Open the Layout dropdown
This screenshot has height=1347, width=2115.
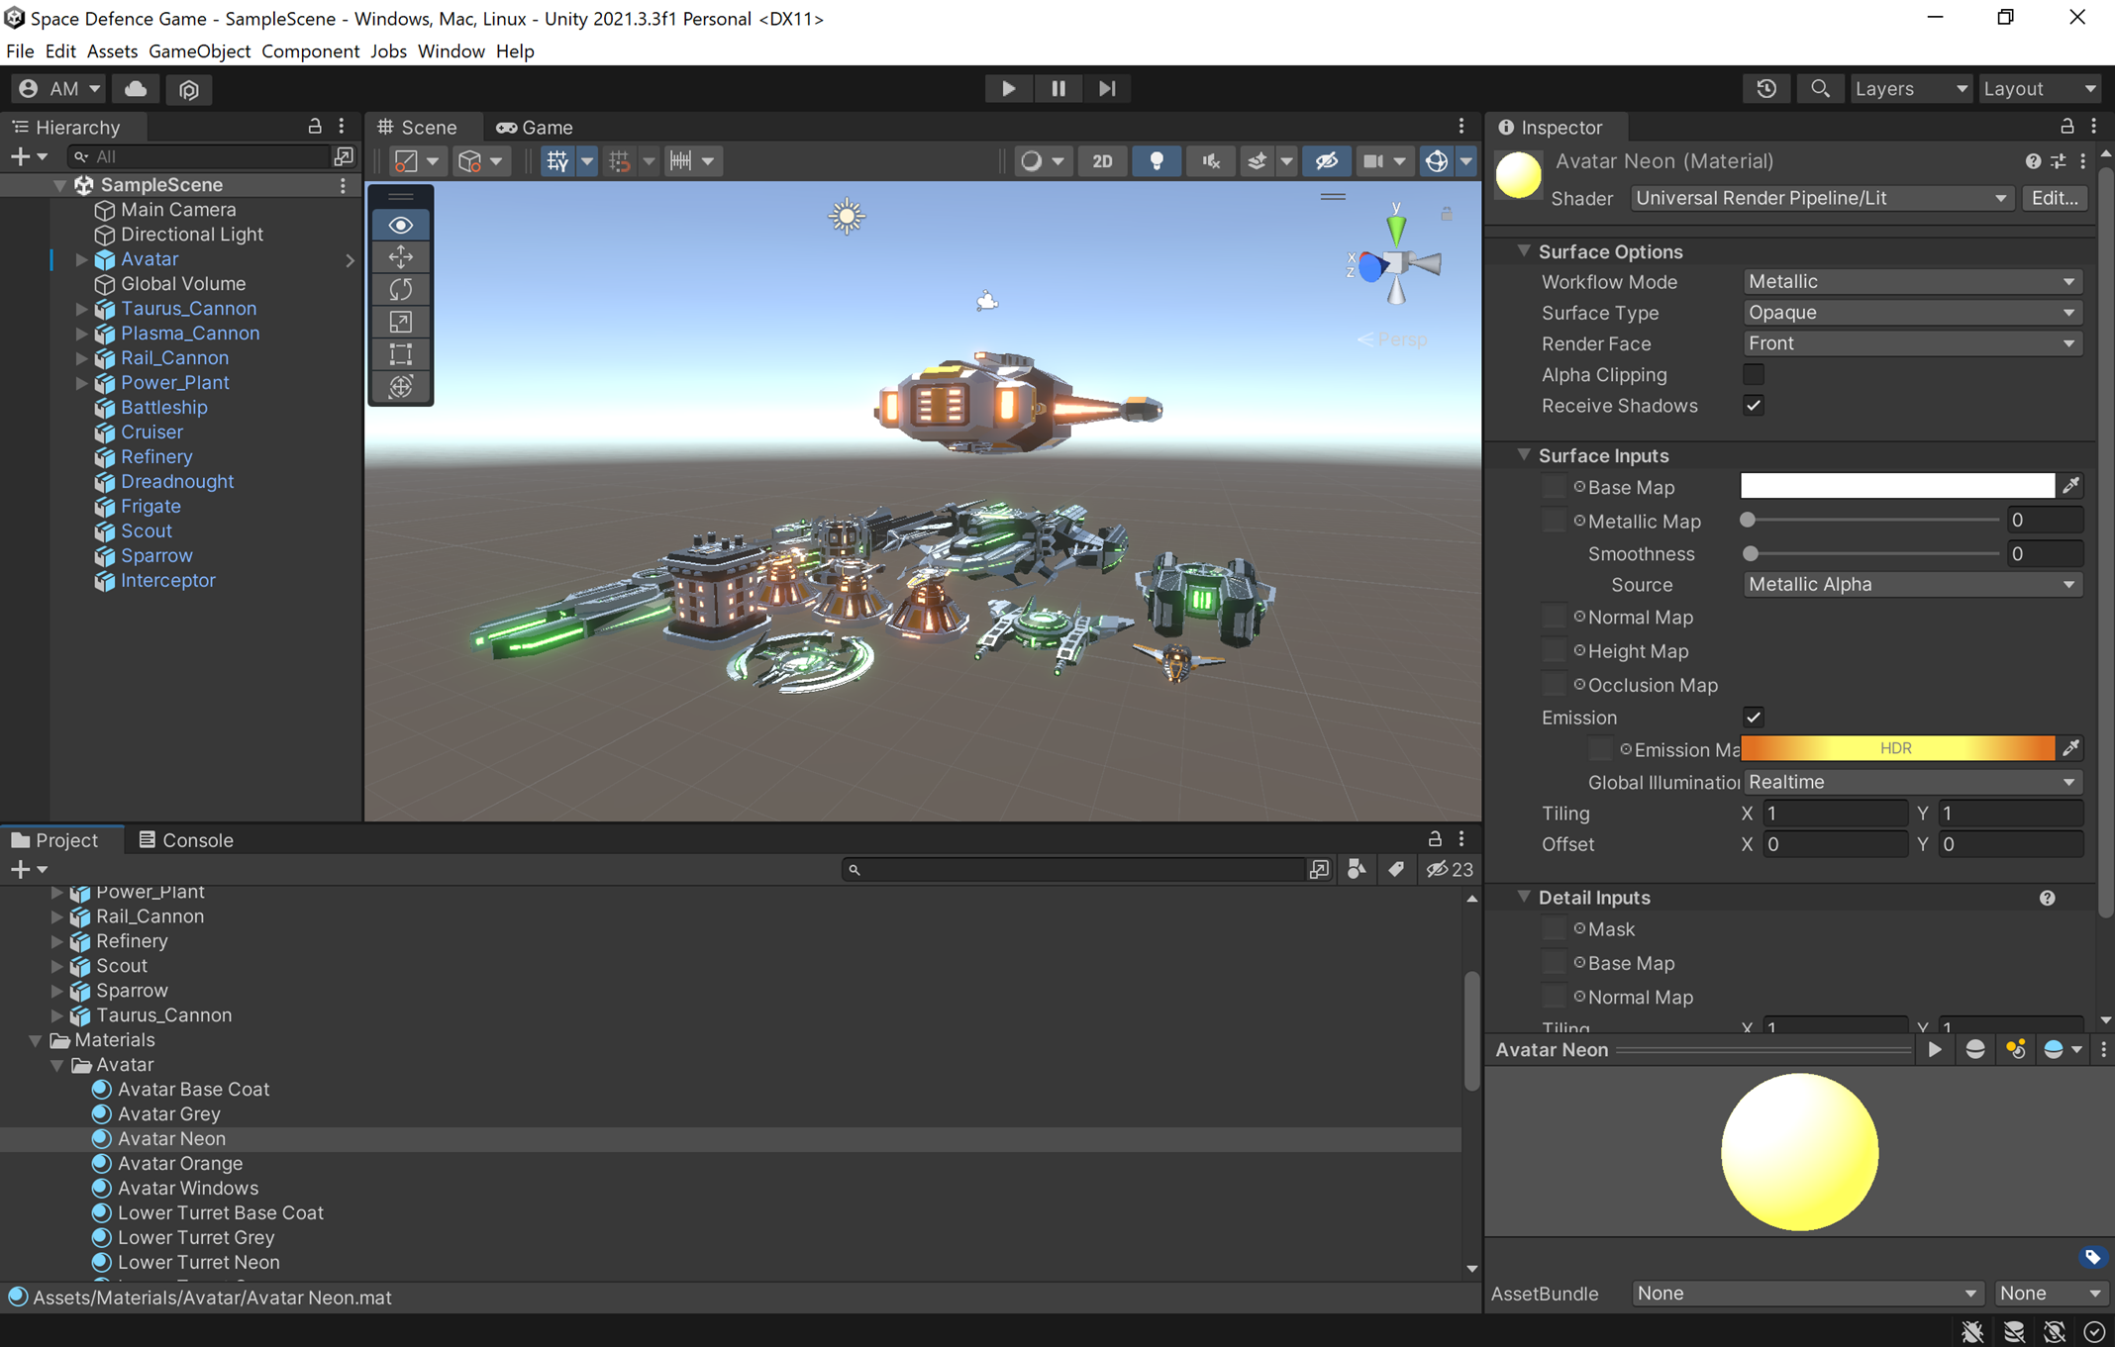(x=2041, y=88)
